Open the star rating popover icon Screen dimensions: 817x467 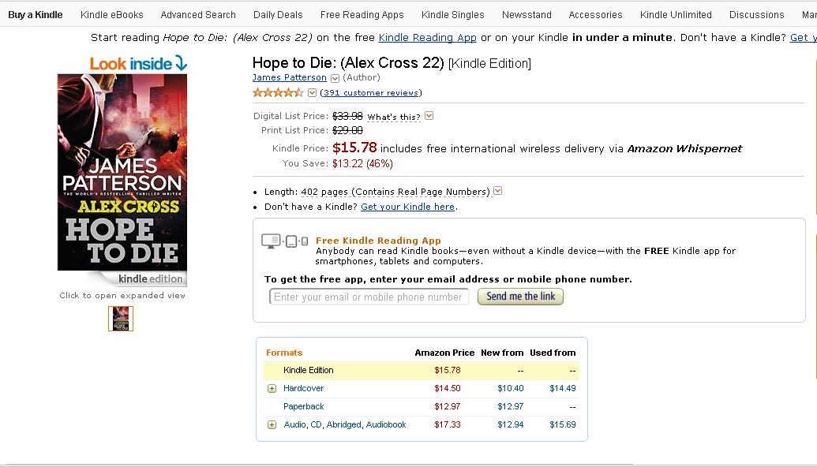[x=312, y=92]
